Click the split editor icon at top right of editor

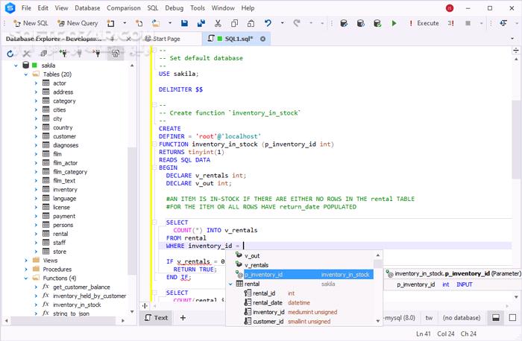pyautogui.click(x=516, y=51)
